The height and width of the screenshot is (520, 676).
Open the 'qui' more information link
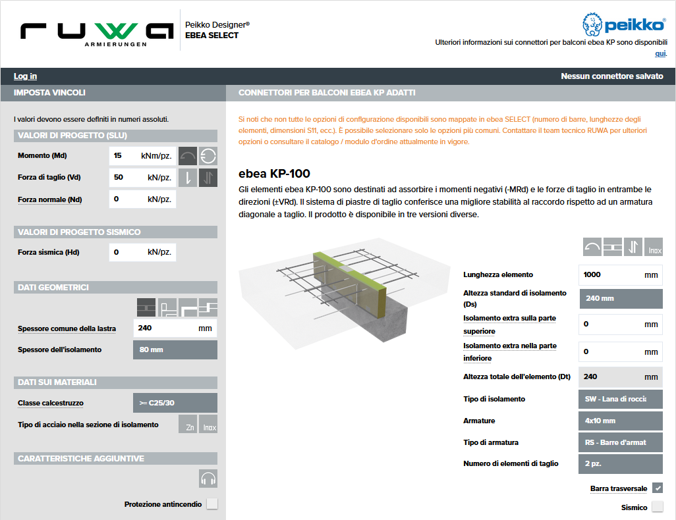pos(661,53)
